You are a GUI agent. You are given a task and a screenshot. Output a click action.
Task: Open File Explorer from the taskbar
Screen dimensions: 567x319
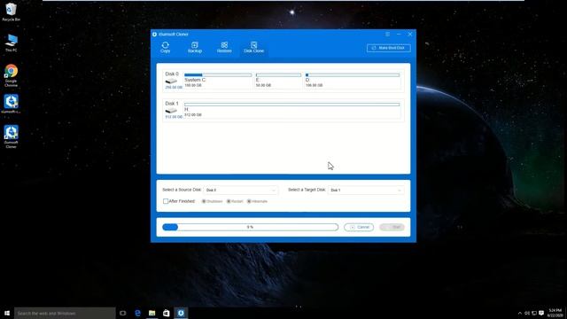[151, 313]
